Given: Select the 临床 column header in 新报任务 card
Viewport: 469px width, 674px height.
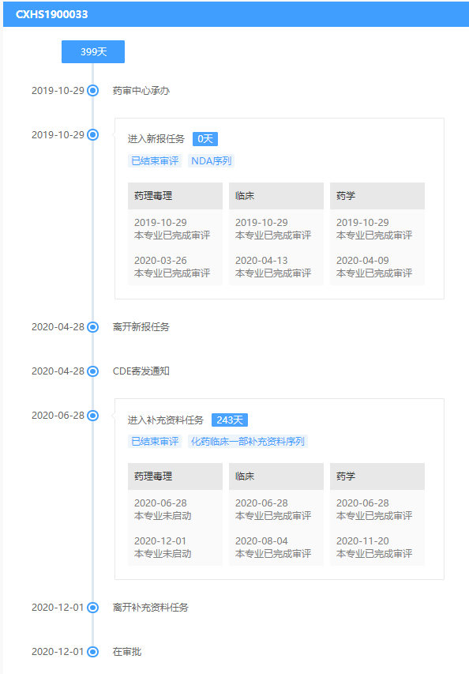Looking at the screenshot, I should coord(276,196).
